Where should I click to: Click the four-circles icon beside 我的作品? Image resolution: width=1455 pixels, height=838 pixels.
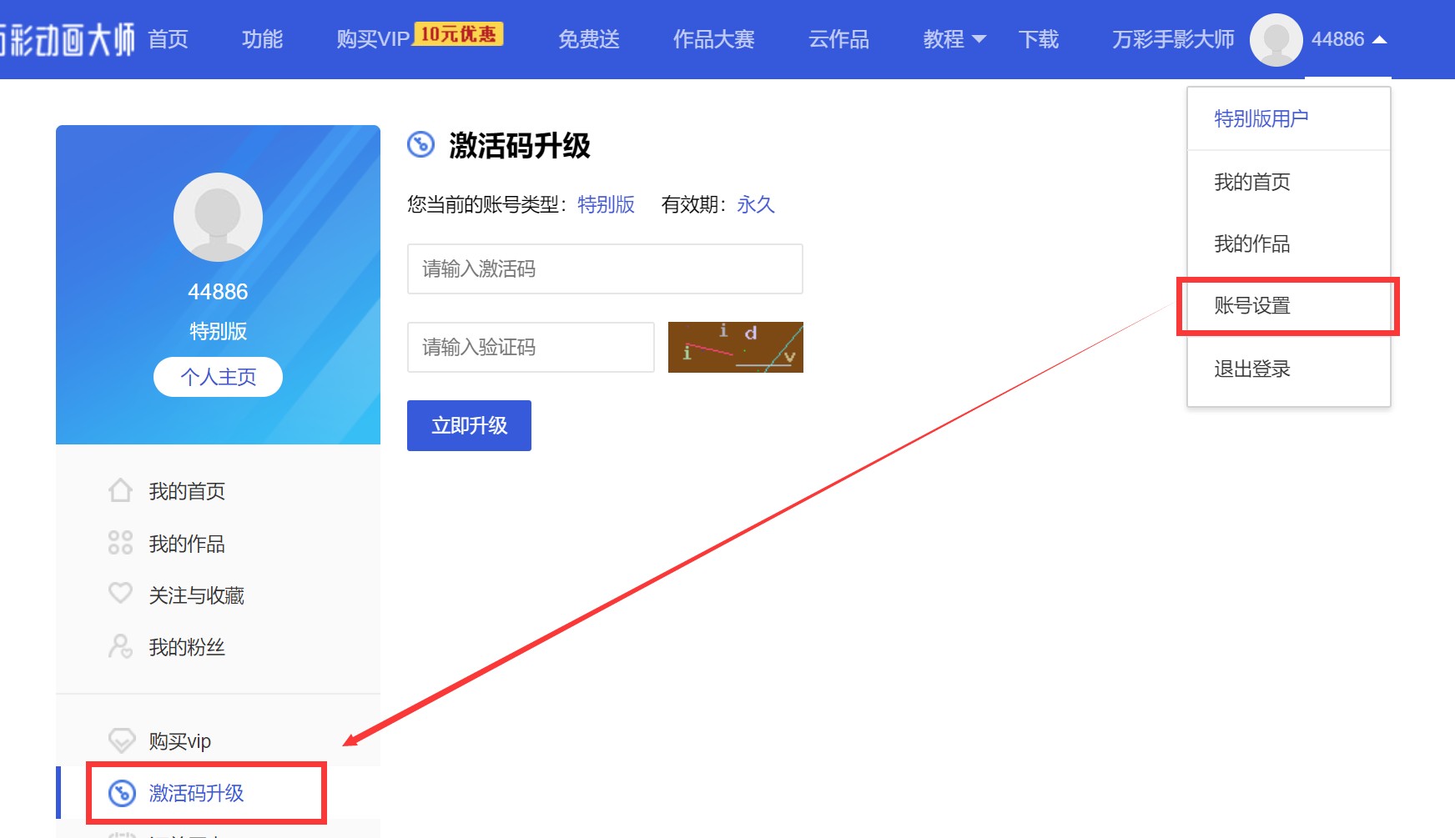[120, 543]
